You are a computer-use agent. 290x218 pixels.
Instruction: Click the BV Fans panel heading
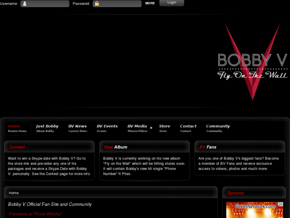point(208,147)
